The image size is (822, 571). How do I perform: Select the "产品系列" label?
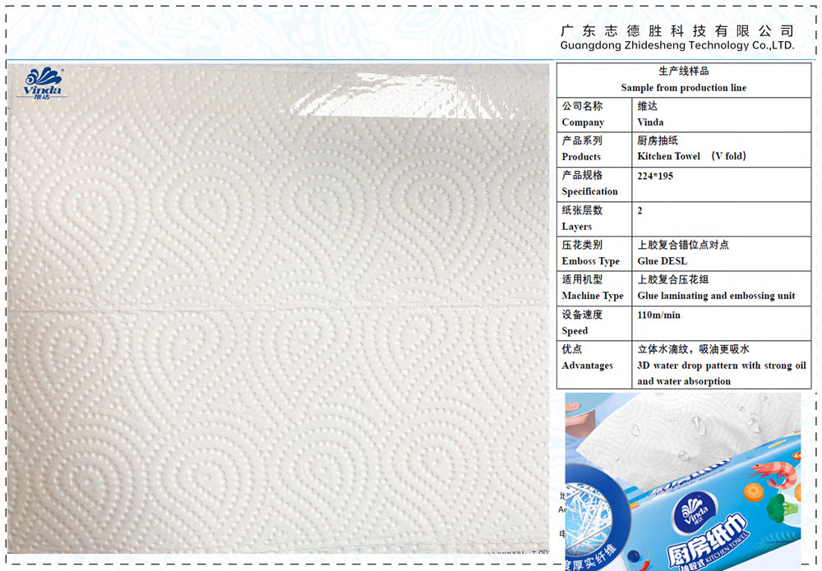[582, 140]
